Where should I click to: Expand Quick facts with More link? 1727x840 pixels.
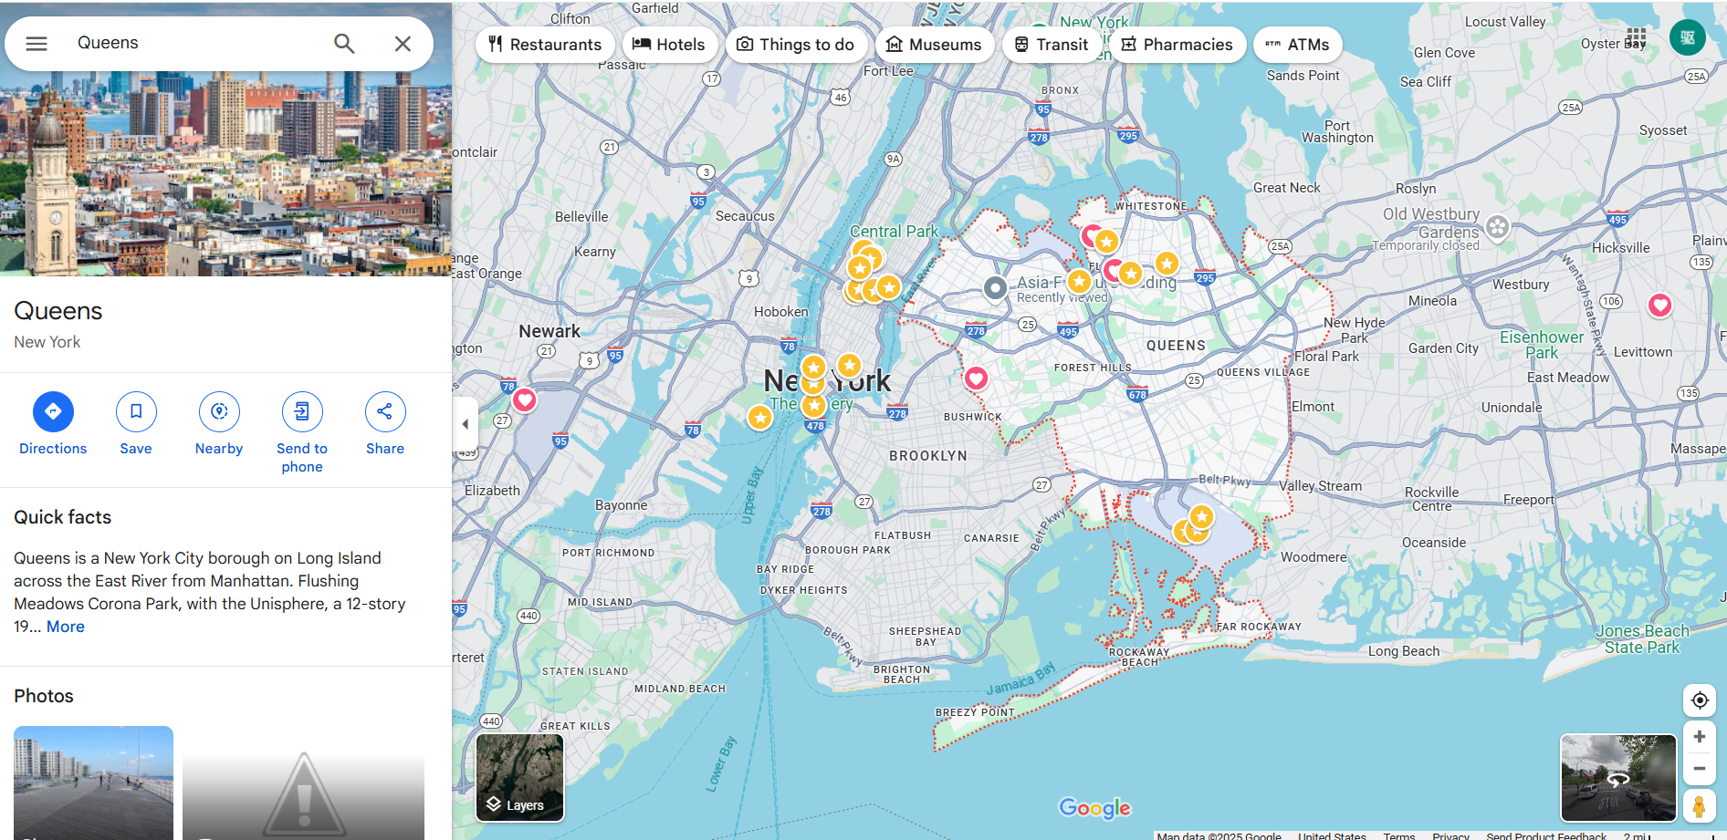66,627
